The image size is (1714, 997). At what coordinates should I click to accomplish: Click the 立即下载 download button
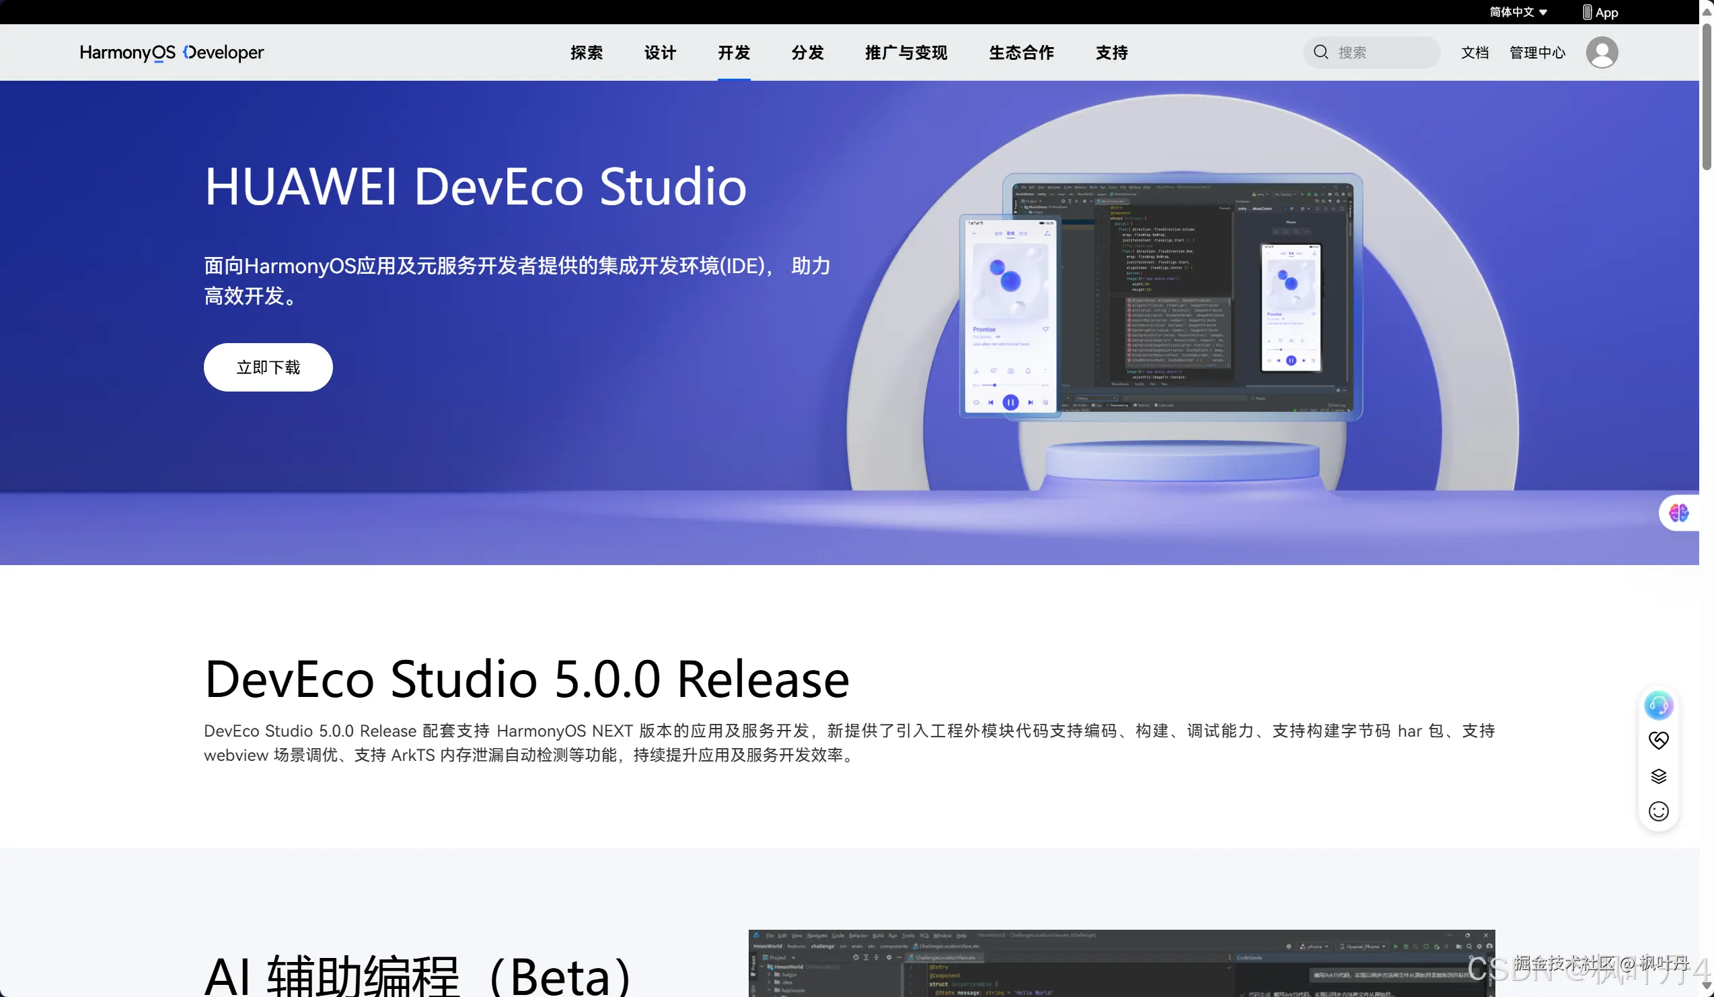coord(268,367)
